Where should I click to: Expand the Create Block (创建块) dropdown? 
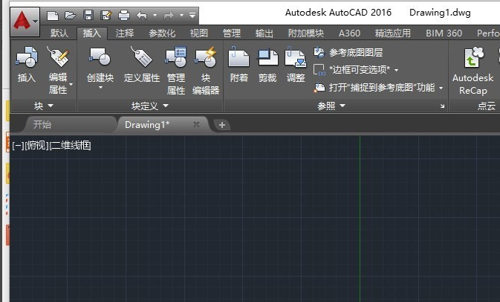pos(100,89)
